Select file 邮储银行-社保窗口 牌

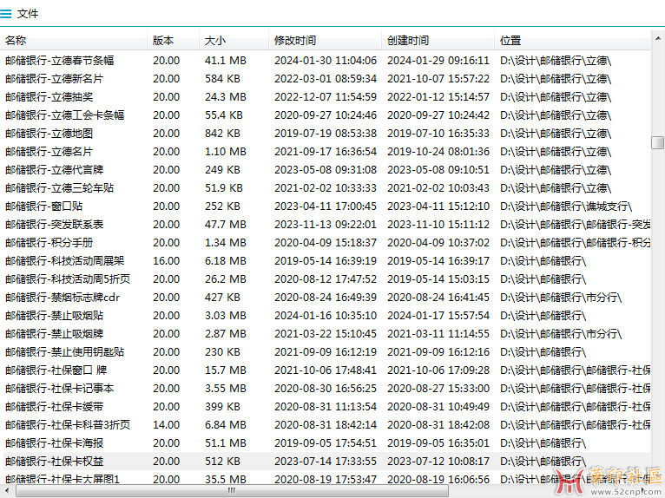pyautogui.click(x=56, y=370)
